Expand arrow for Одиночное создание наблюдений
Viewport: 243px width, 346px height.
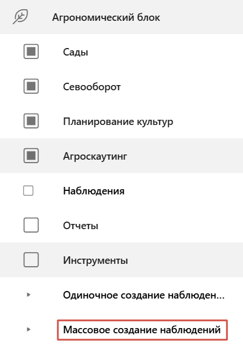coord(28,295)
